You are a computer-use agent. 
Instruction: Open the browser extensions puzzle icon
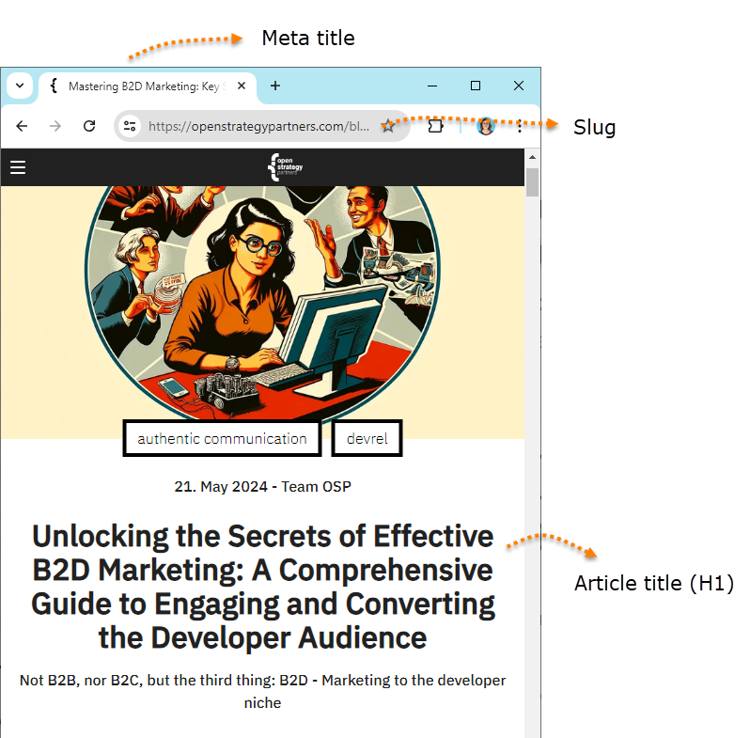[x=435, y=126]
